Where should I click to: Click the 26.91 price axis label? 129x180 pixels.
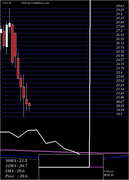(120, 35)
